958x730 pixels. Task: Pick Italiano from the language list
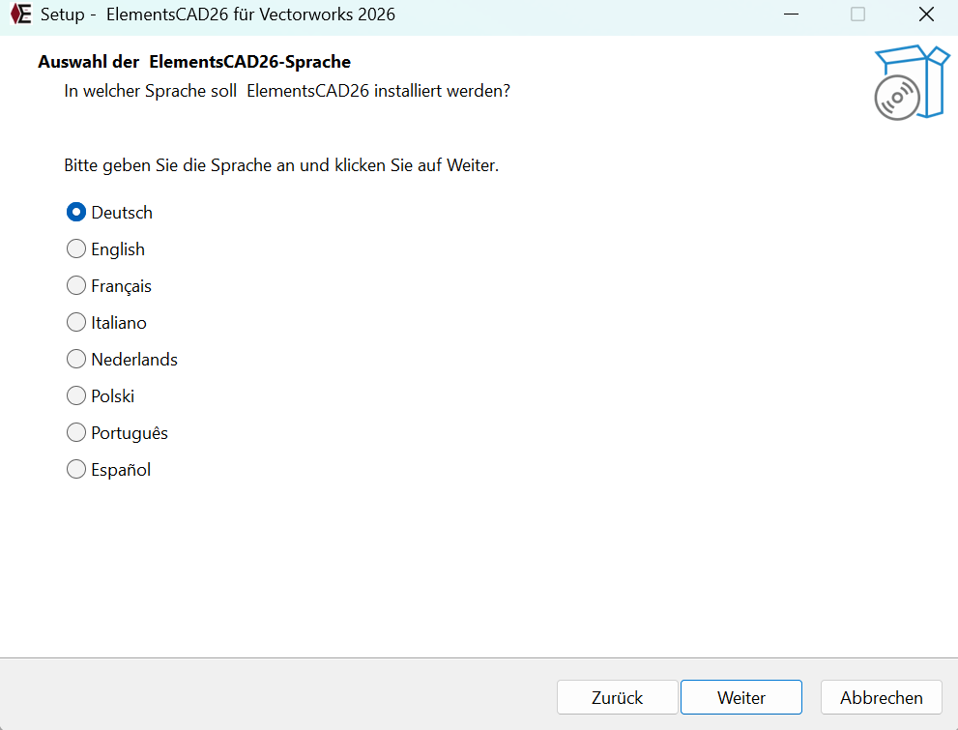[76, 323]
